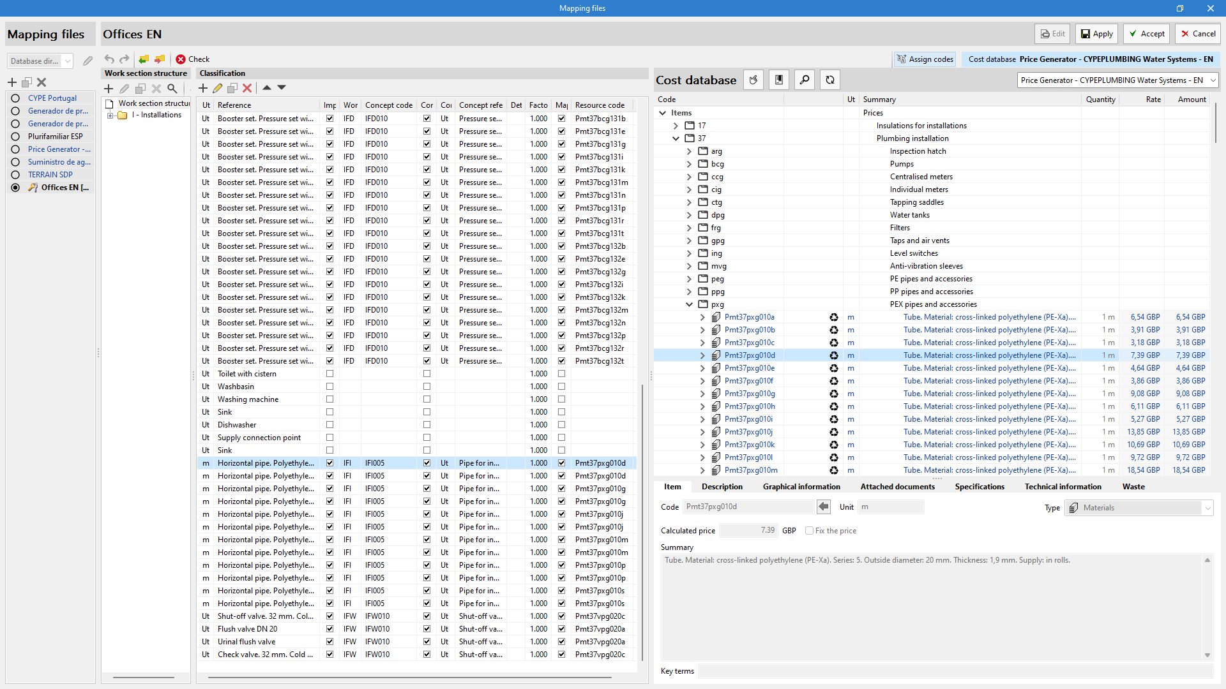
Task: Enable the Fix the price checkbox
Action: [x=809, y=530]
